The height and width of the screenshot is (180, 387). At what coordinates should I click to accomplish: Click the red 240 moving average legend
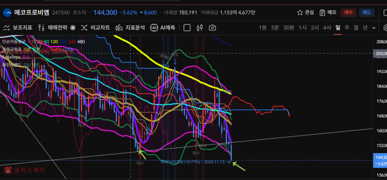pos(72,41)
